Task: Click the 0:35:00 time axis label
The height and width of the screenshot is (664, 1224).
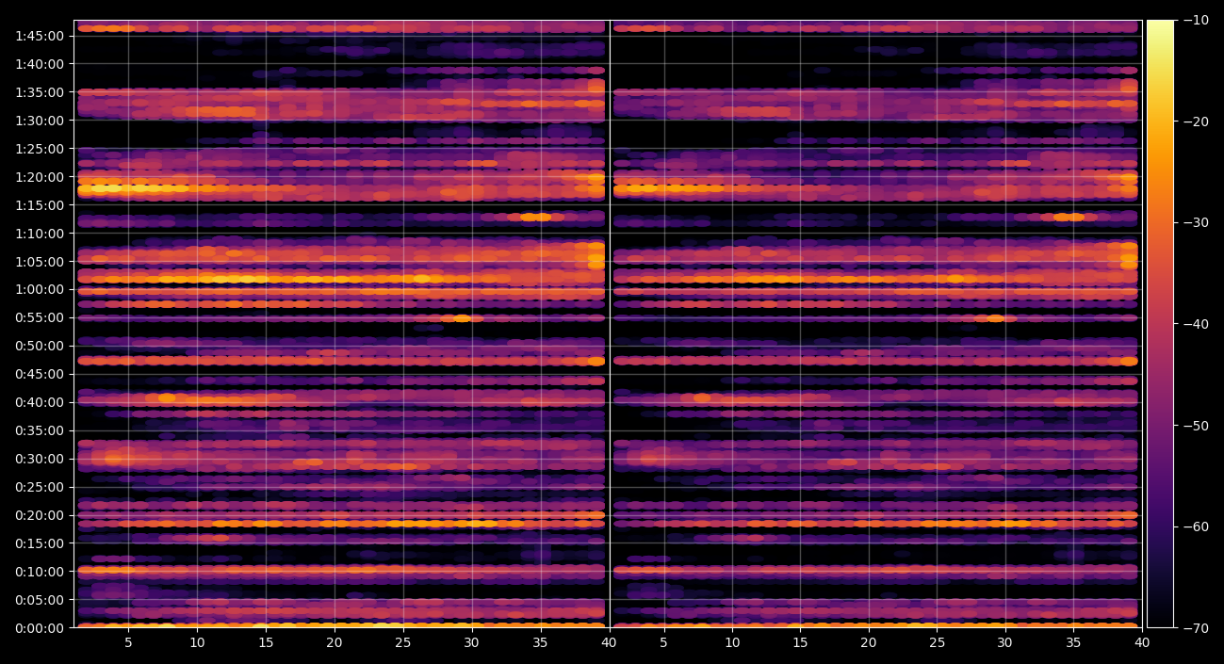Action: coord(40,430)
